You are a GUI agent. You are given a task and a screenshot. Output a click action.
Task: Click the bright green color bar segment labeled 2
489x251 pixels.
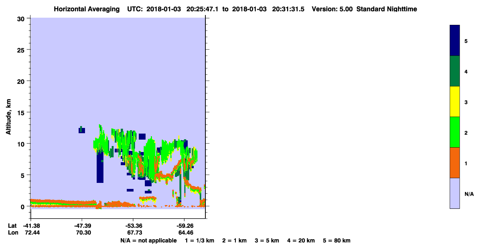click(455, 132)
